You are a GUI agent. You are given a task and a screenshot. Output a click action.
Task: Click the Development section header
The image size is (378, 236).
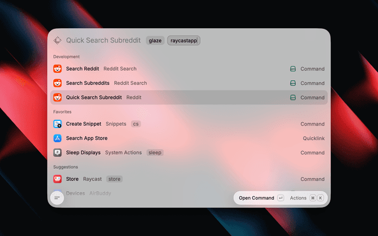pos(66,57)
